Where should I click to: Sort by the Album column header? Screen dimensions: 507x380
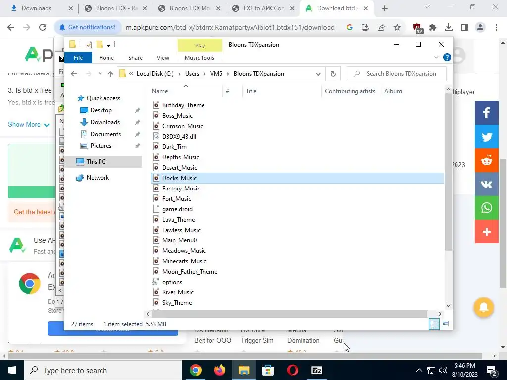[x=393, y=91]
